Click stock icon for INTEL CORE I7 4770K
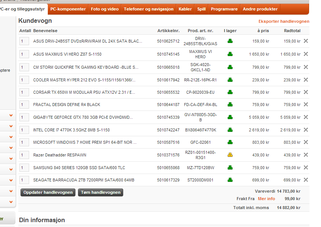 [230, 130]
